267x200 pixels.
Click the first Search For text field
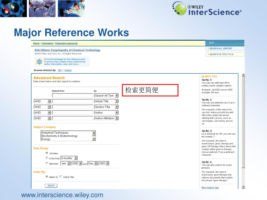[72, 96]
